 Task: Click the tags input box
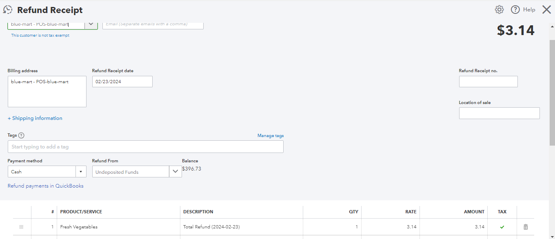coord(145,147)
